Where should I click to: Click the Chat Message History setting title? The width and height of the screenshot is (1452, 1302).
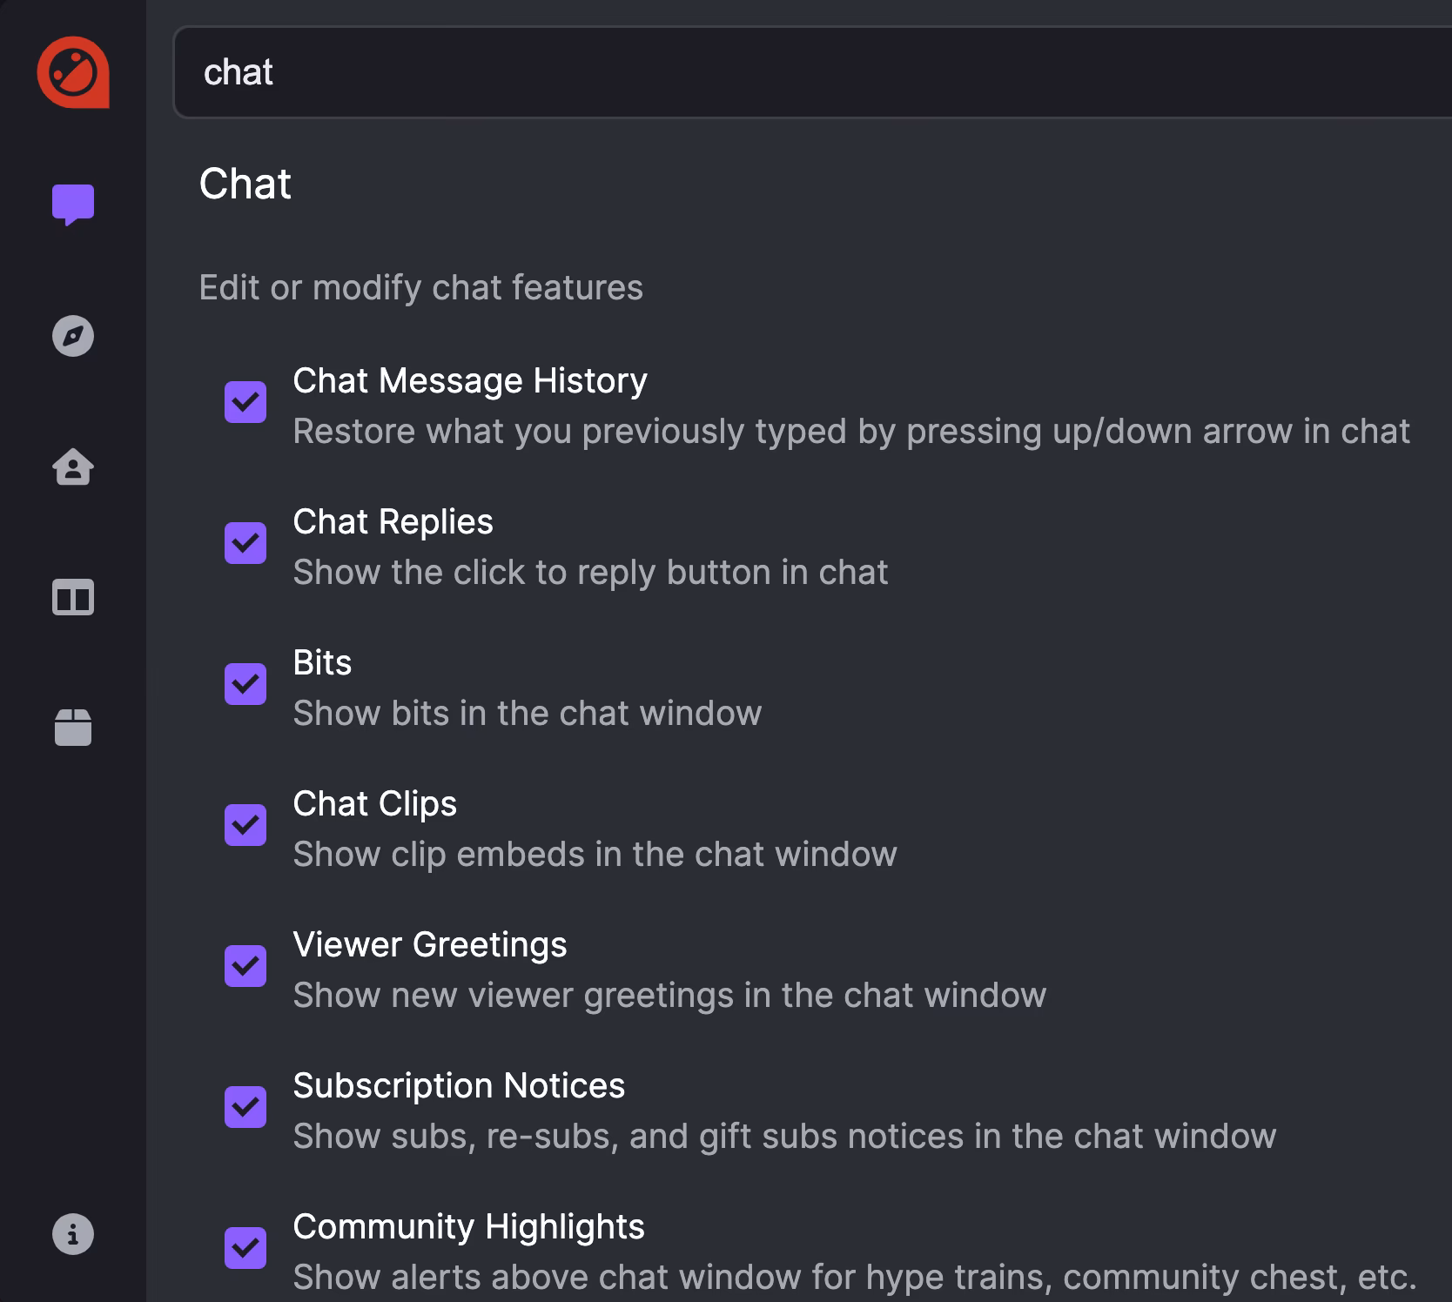pos(470,380)
